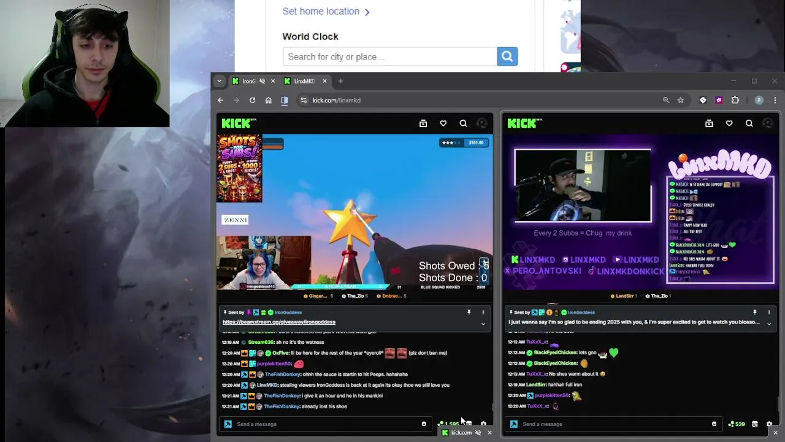Click the Shots For Subs banner
Screen dimensions: 785x442
(x=239, y=168)
